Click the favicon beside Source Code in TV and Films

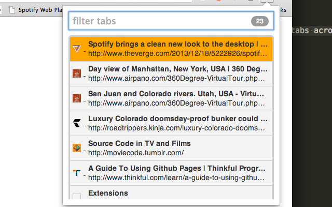pos(77,148)
